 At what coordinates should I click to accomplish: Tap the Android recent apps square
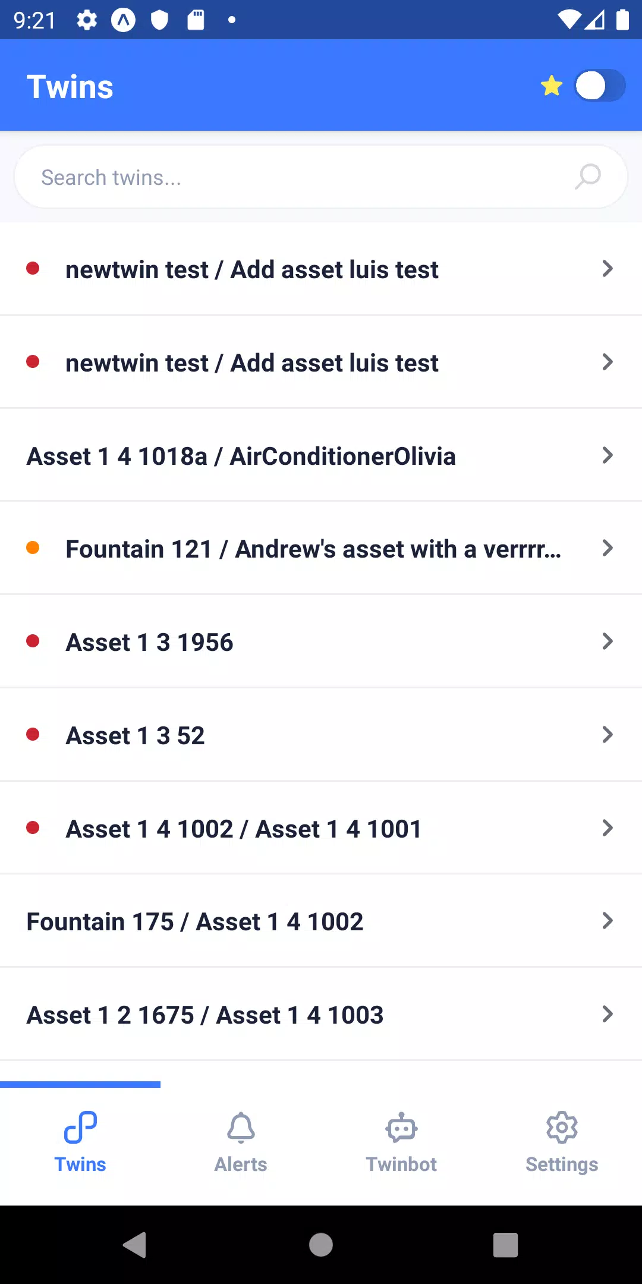coord(506,1245)
